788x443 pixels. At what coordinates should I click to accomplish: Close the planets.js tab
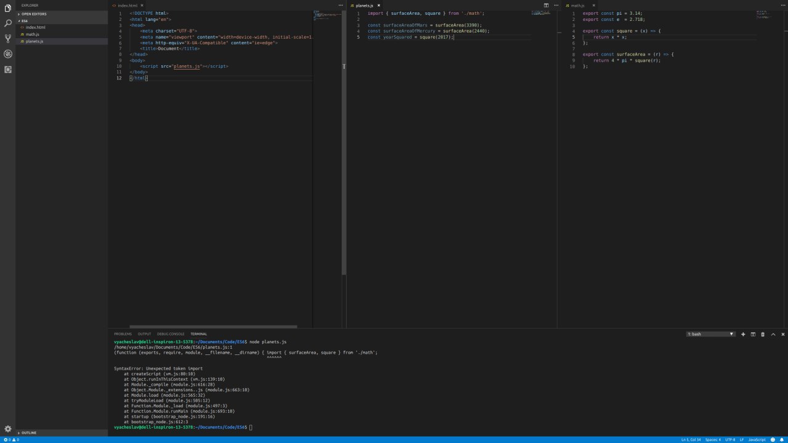[x=379, y=5]
